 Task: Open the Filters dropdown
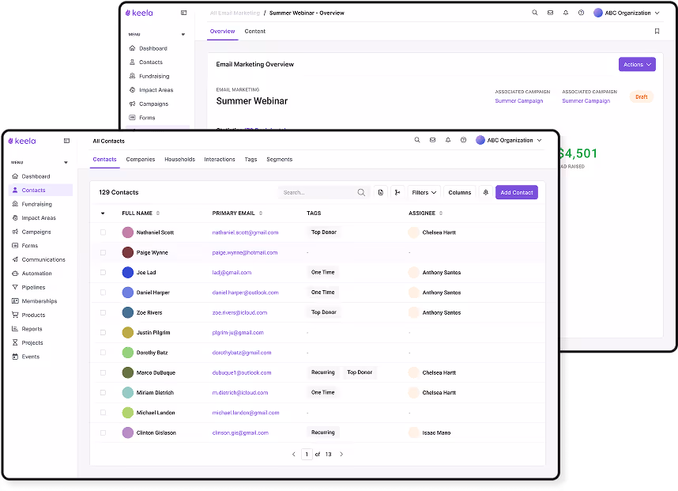(x=424, y=192)
